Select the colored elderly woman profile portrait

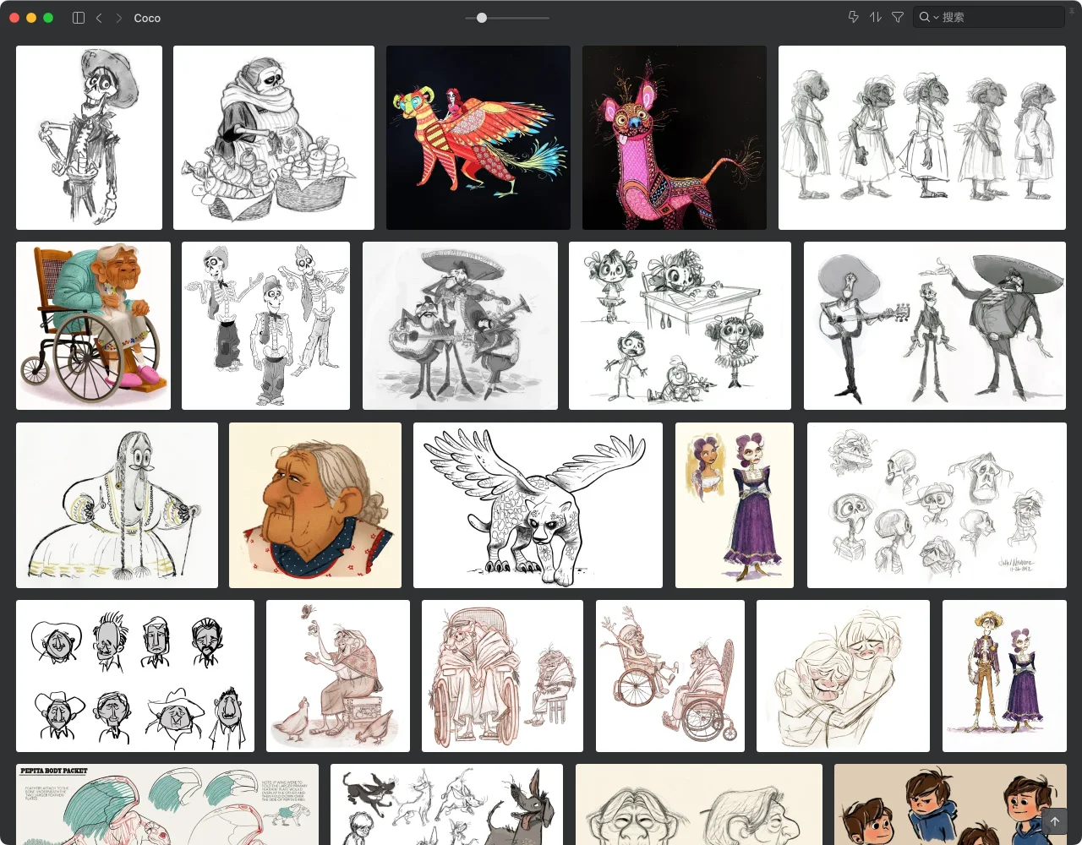point(315,505)
